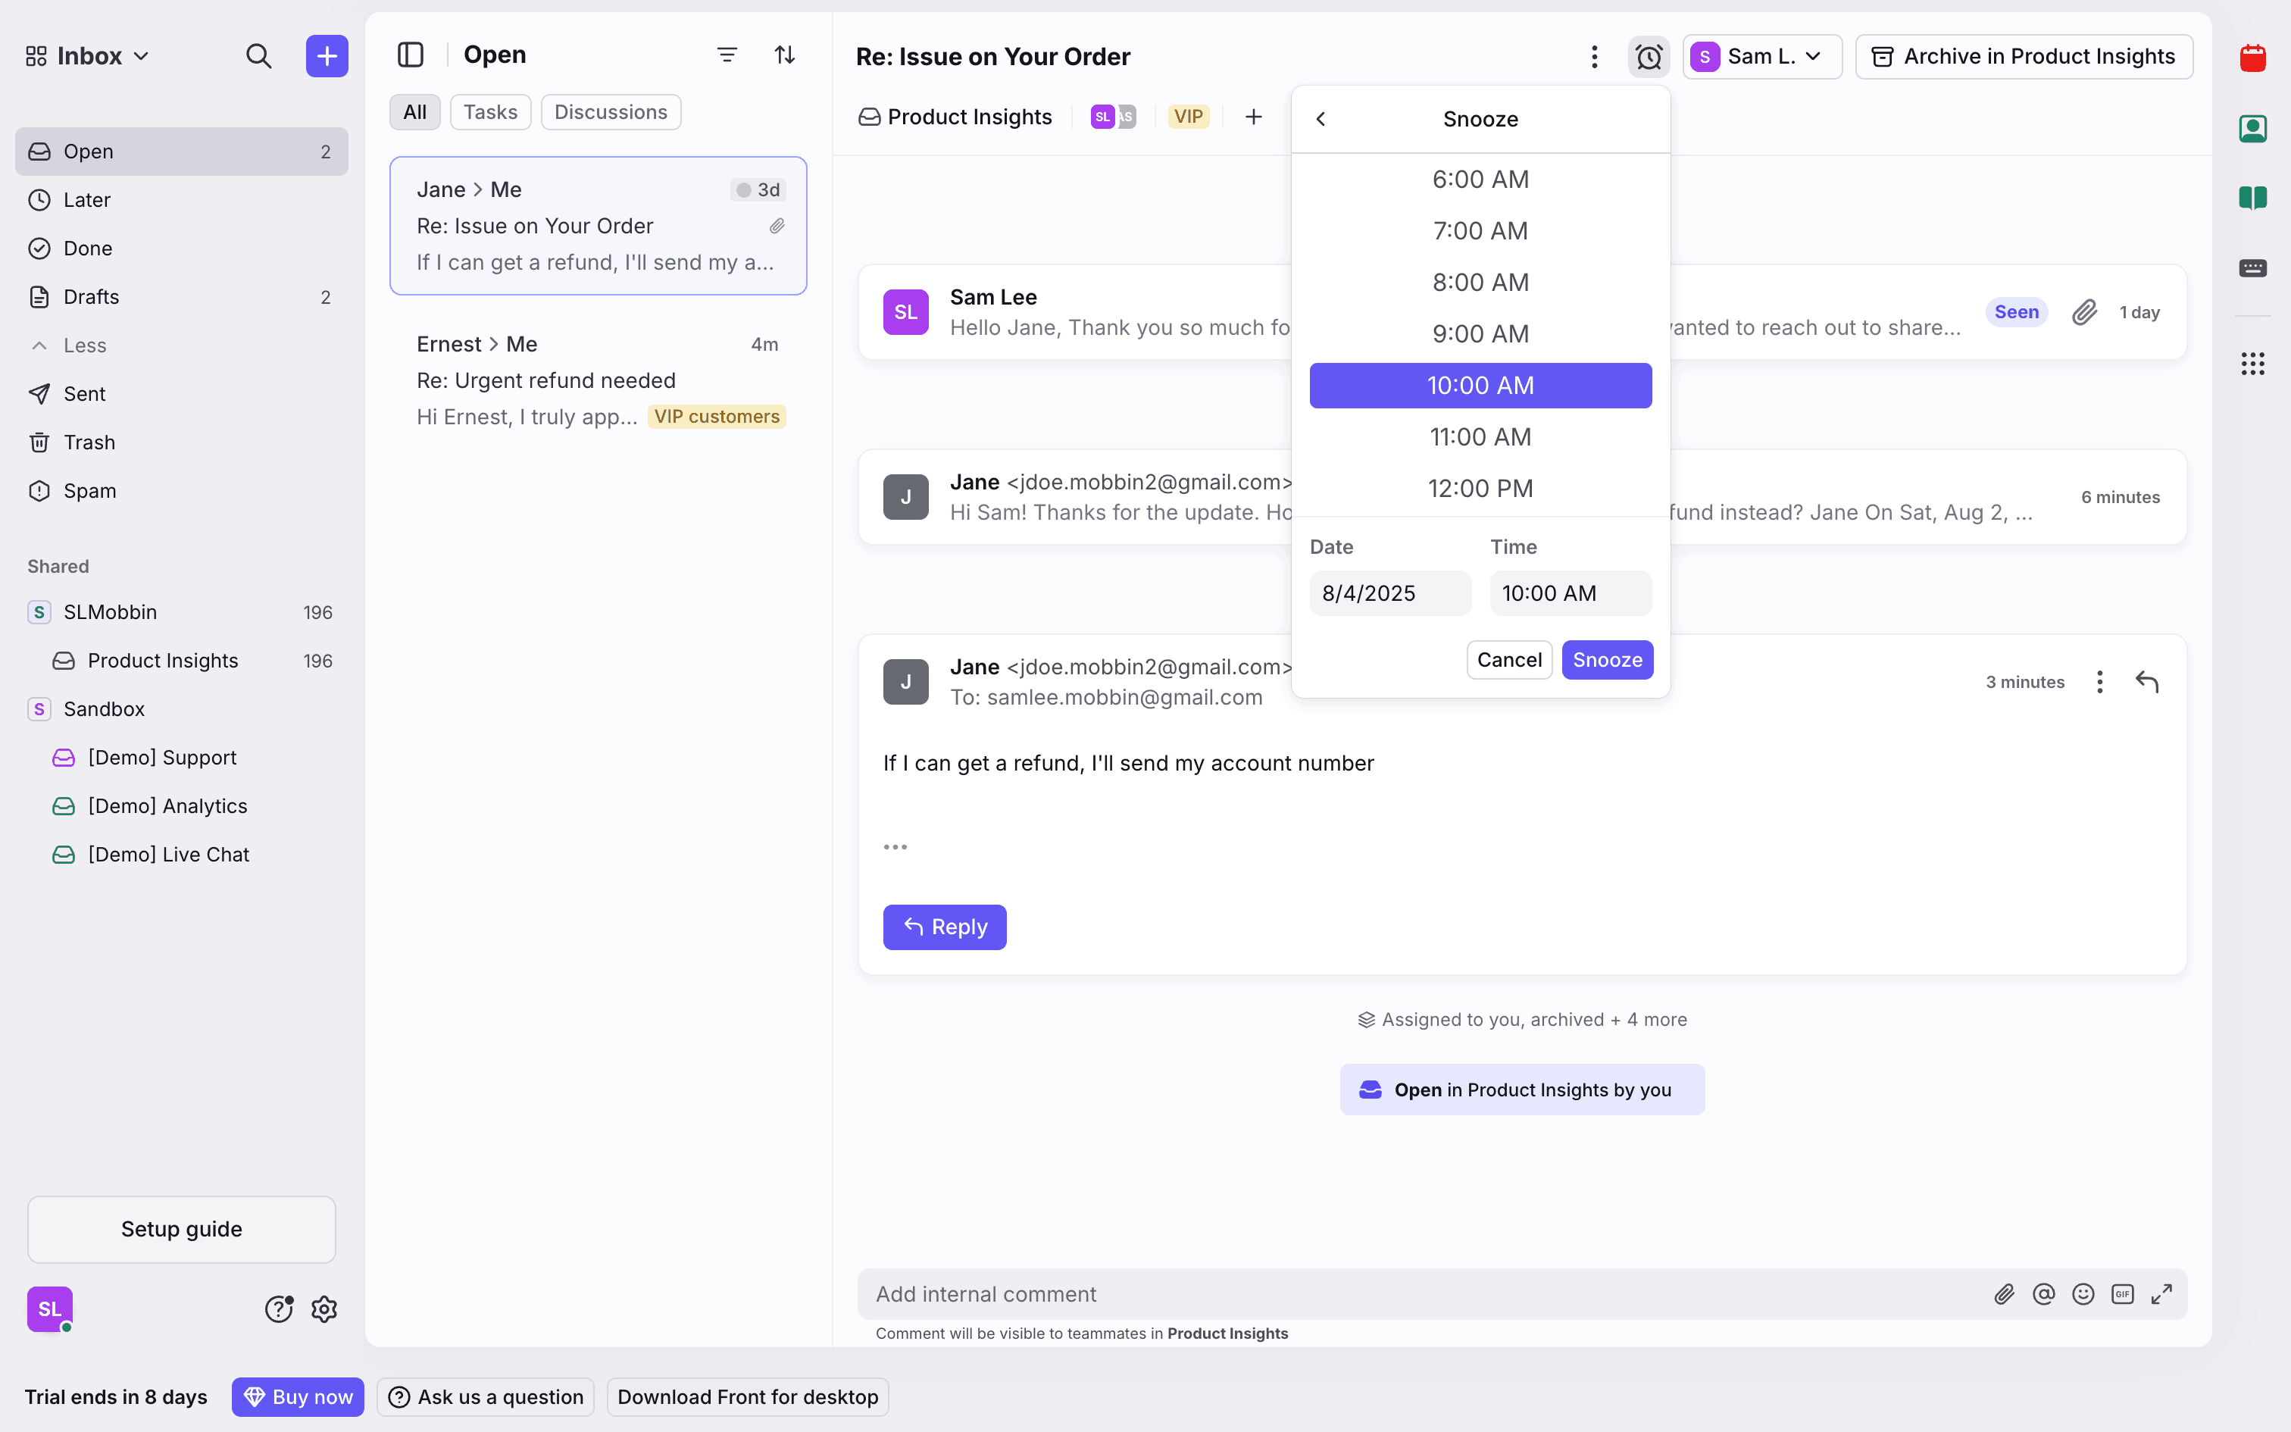Go back with the Snooze panel chevron

pyautogui.click(x=1321, y=120)
